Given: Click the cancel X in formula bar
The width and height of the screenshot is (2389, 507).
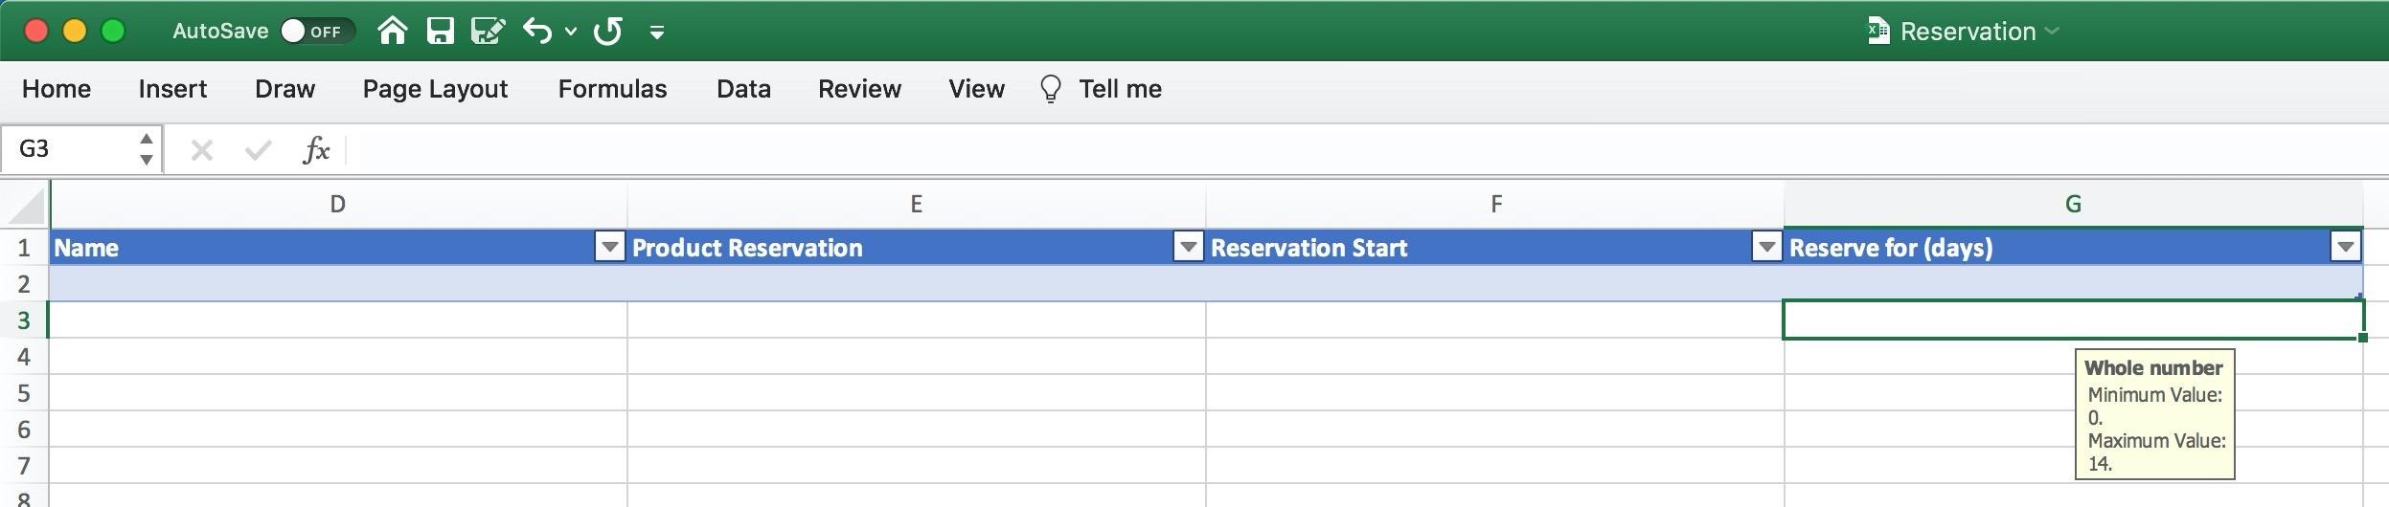Looking at the screenshot, I should 201,150.
